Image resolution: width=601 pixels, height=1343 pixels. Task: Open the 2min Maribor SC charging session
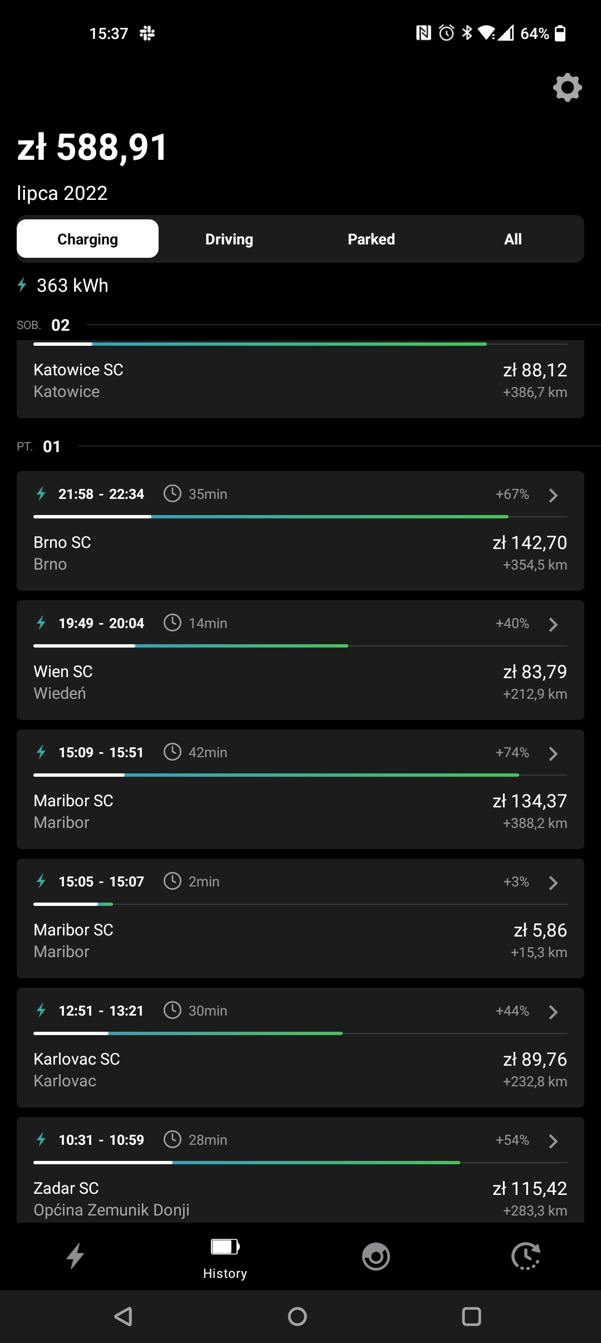pyautogui.click(x=300, y=918)
